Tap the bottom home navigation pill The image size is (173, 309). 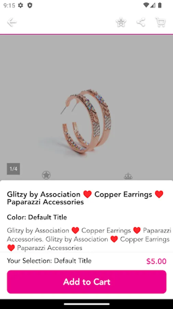click(86, 304)
